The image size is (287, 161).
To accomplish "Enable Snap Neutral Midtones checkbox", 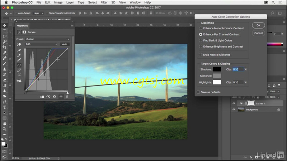I will (201, 55).
